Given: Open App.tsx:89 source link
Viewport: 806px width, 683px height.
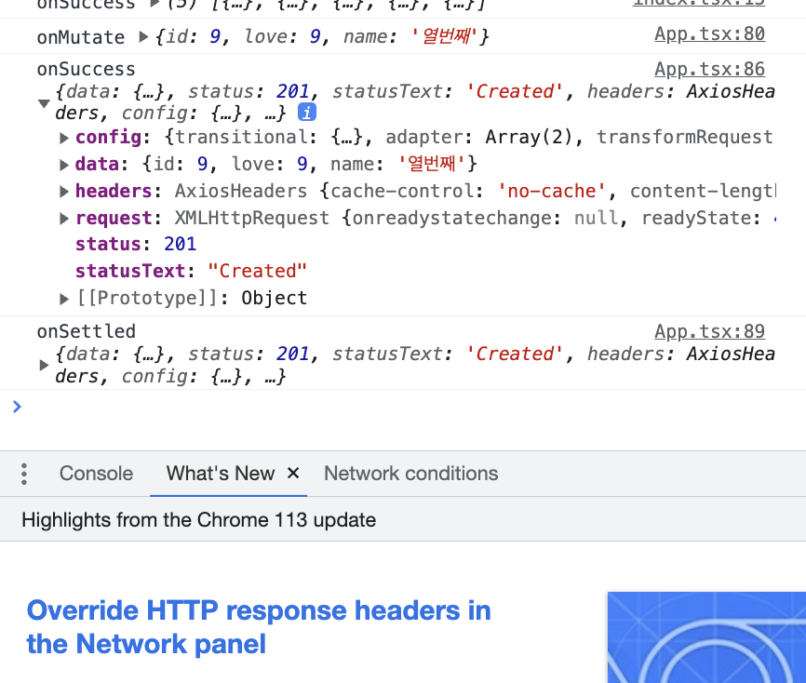Looking at the screenshot, I should tap(709, 330).
